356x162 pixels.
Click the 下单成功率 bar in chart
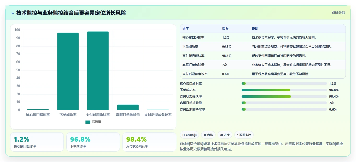click(x=68, y=71)
